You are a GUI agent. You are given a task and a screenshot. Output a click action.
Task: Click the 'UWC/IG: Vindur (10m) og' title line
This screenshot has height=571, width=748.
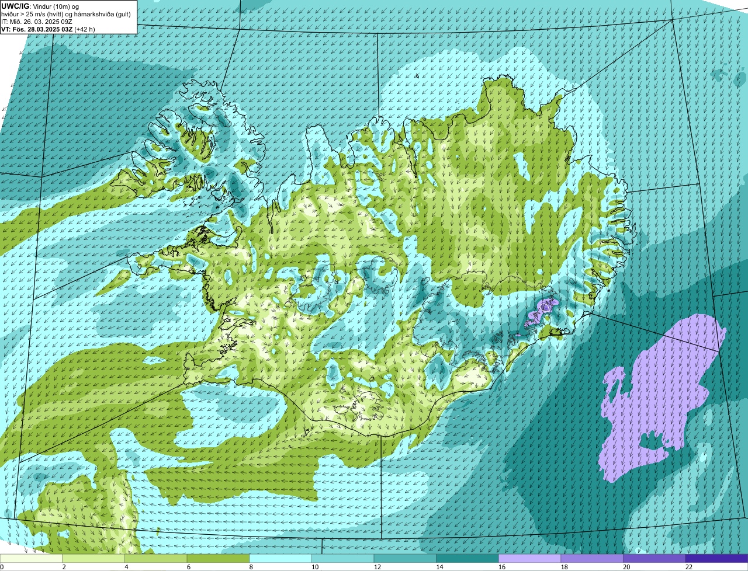click(40, 6)
